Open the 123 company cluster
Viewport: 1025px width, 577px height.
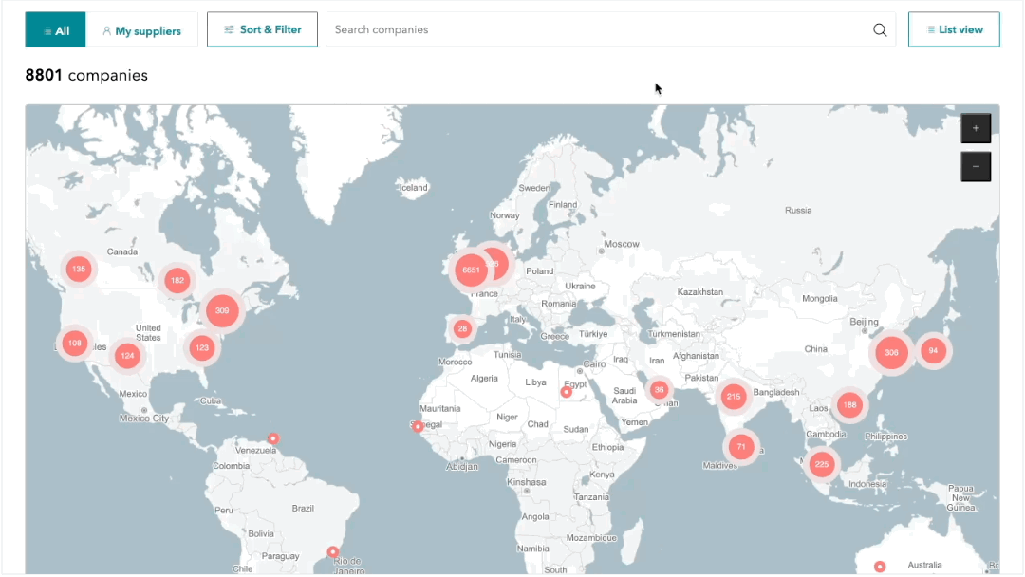[x=202, y=347]
